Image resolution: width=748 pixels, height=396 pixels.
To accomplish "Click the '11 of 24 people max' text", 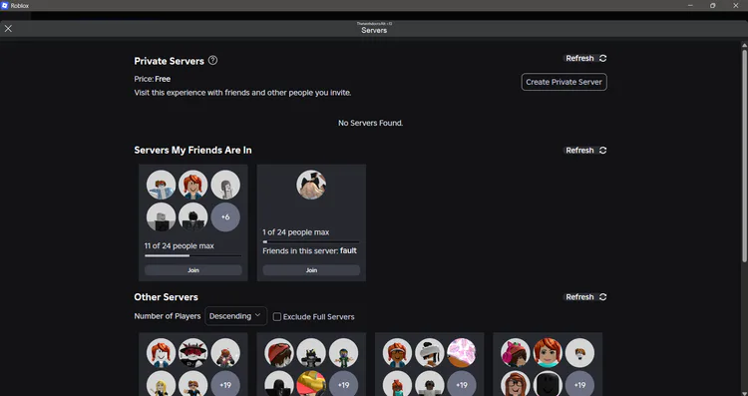I will (x=180, y=246).
